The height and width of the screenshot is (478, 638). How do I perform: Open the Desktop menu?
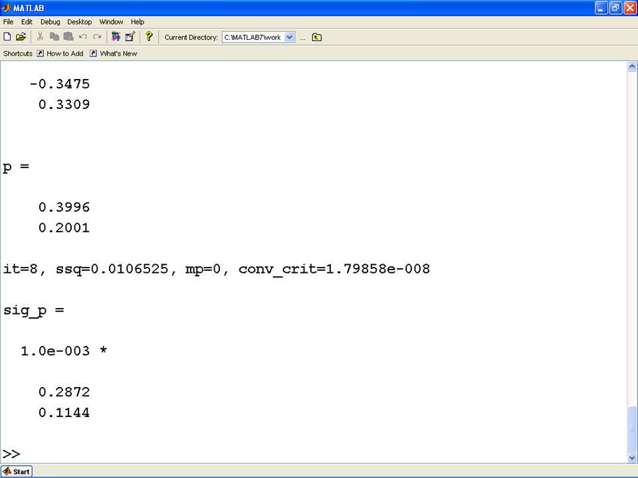(79, 22)
